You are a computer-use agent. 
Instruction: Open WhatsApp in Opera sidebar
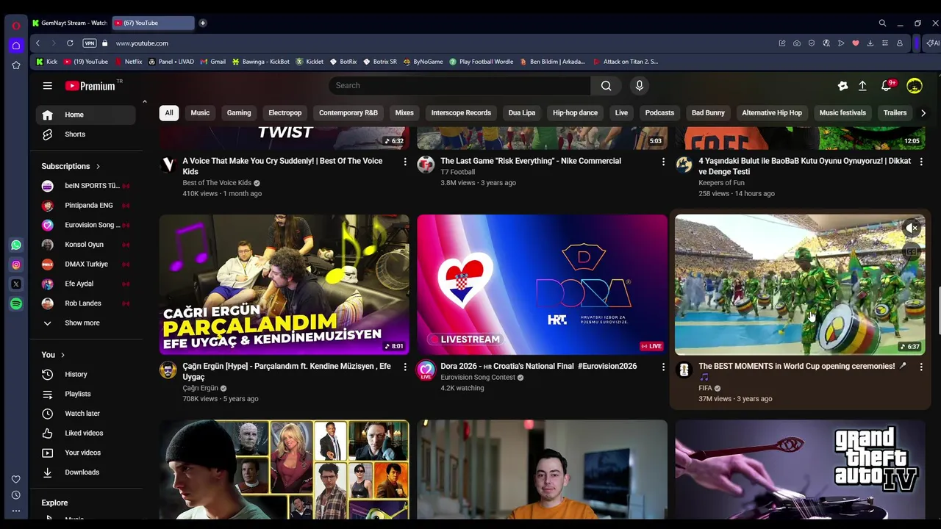tap(16, 245)
